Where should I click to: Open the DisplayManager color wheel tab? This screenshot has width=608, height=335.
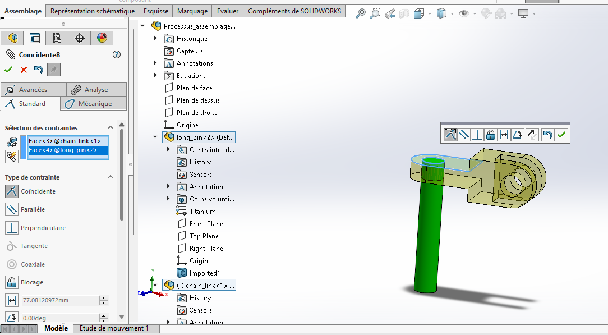[102, 38]
